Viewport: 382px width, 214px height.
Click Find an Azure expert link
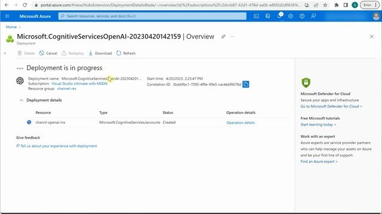pos(319,161)
